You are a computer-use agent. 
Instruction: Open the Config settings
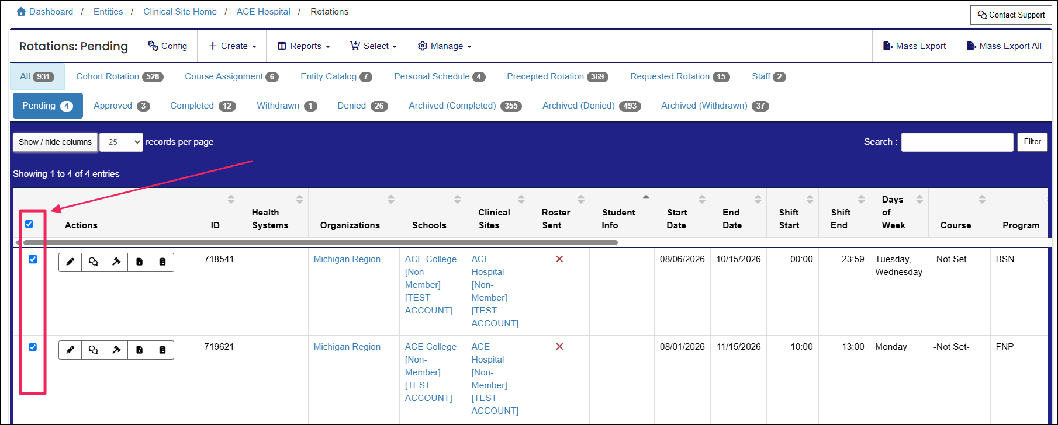coord(167,46)
